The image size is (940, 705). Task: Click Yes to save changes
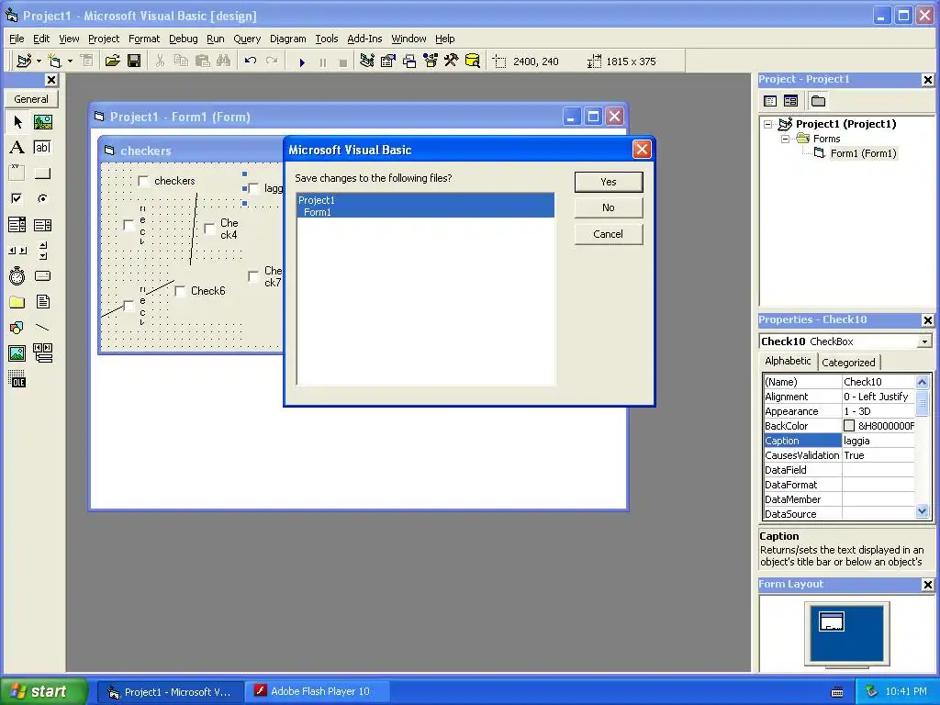[x=609, y=182]
